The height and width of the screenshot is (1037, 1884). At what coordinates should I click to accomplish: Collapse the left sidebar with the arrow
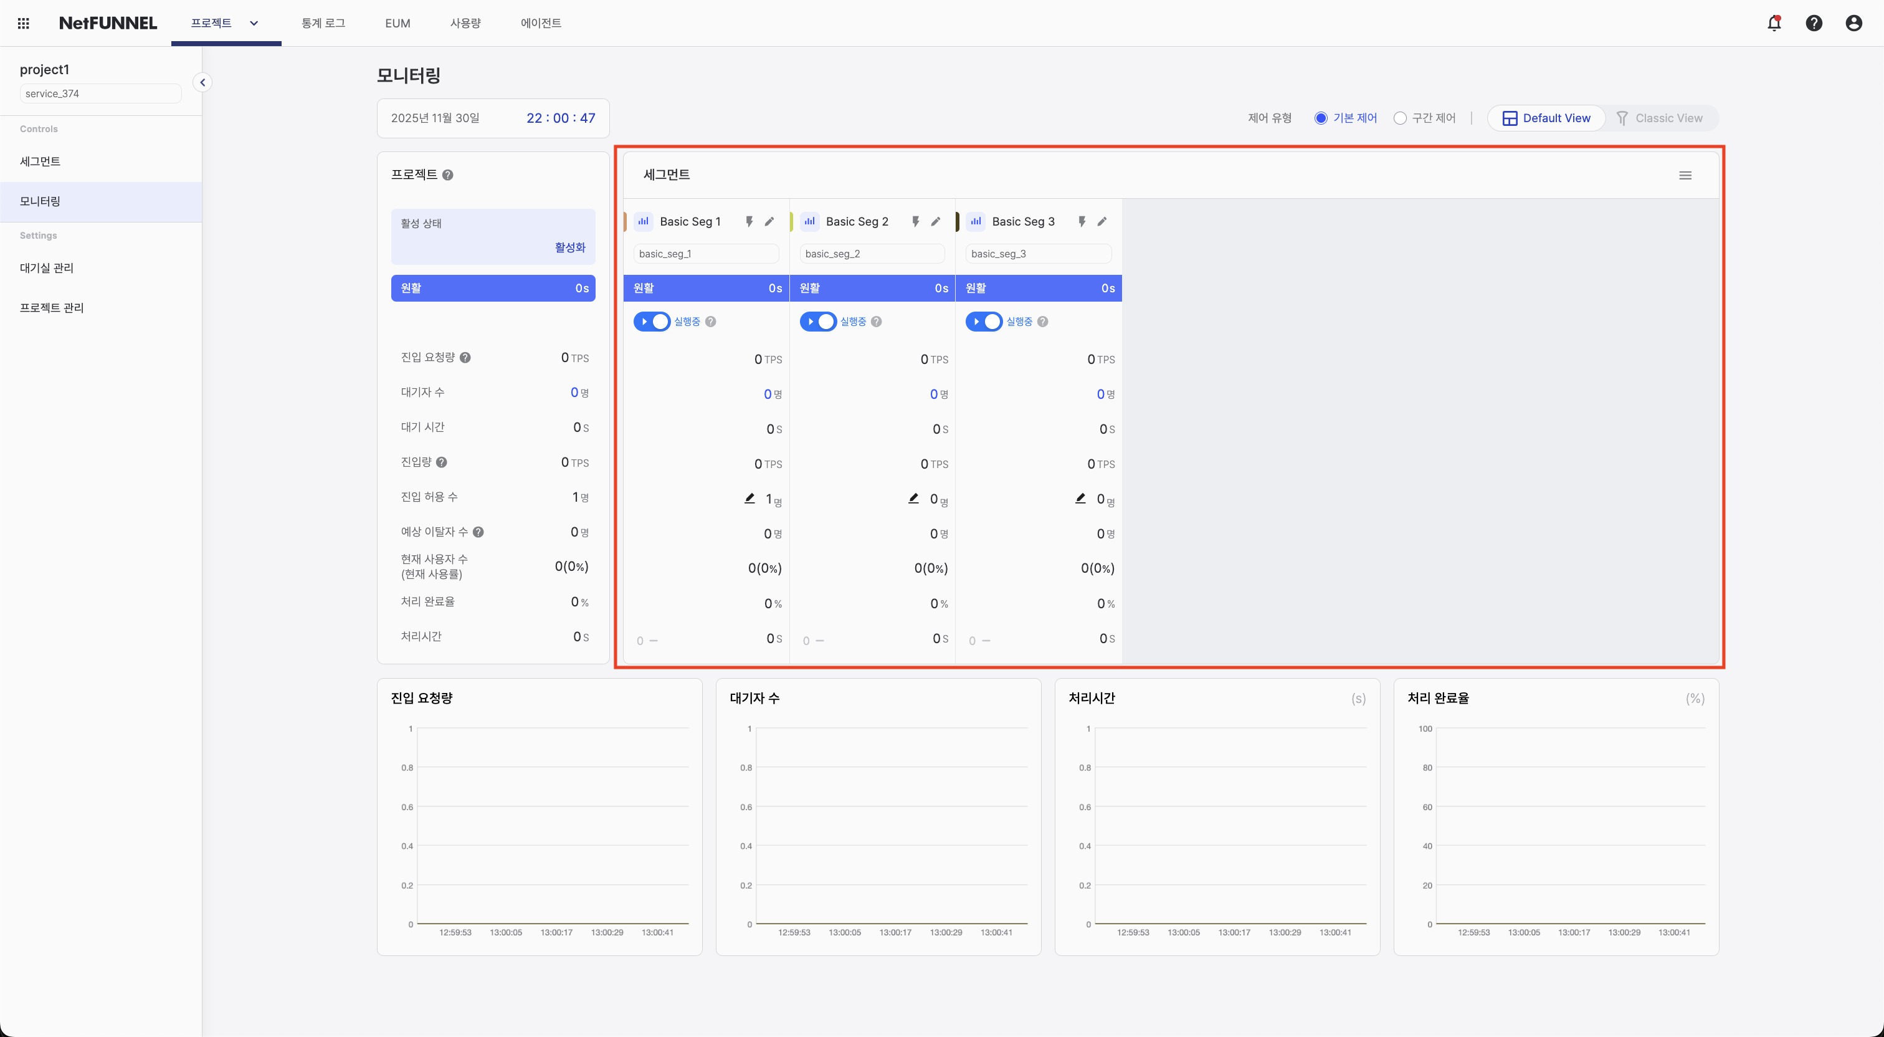click(202, 82)
